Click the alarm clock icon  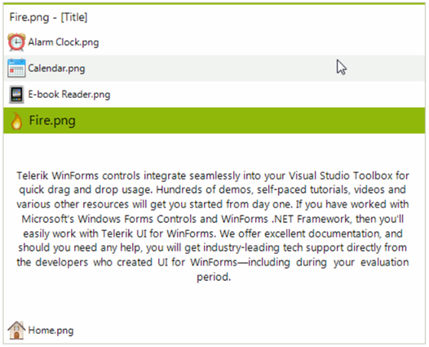click(16, 42)
